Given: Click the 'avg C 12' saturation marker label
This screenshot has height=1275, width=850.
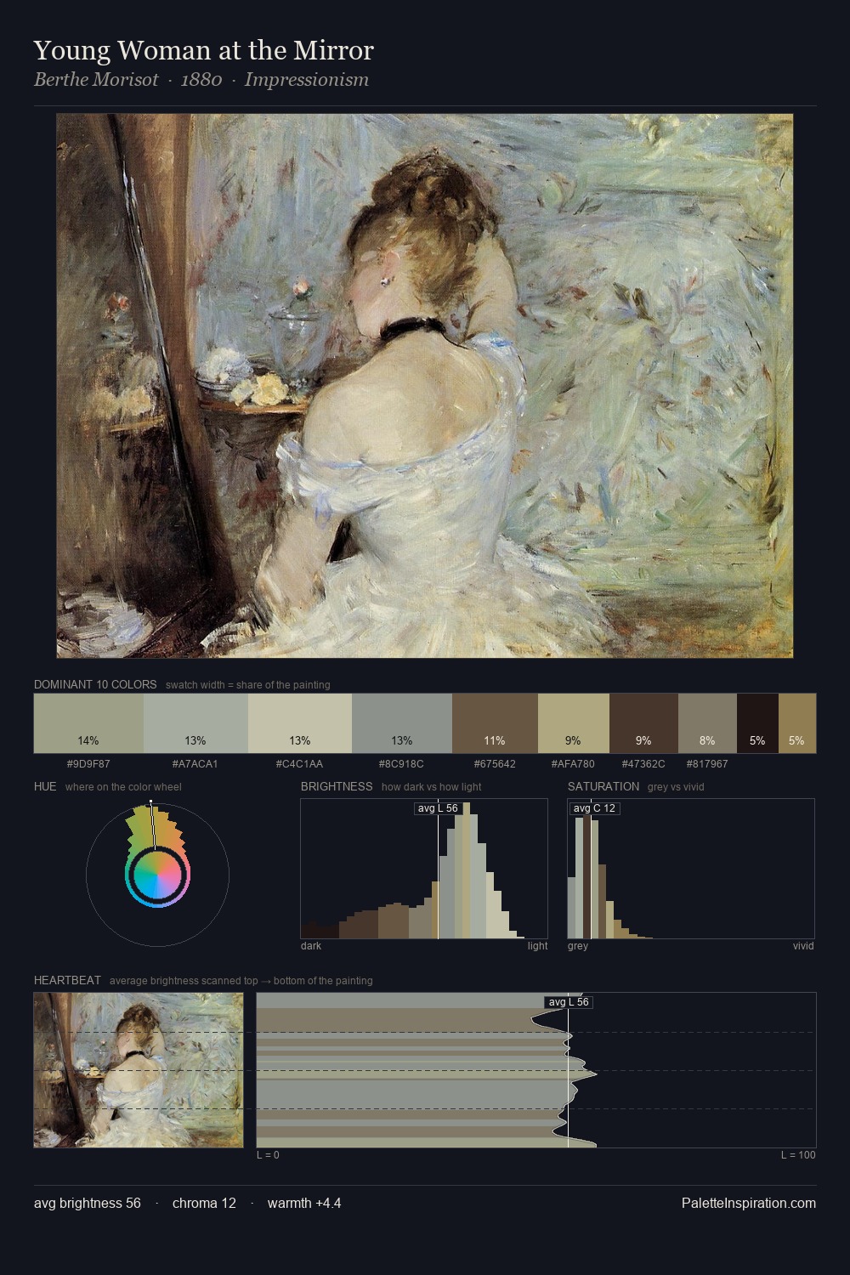Looking at the screenshot, I should [594, 808].
